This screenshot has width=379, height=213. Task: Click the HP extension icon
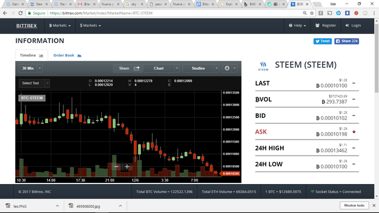point(338,13)
